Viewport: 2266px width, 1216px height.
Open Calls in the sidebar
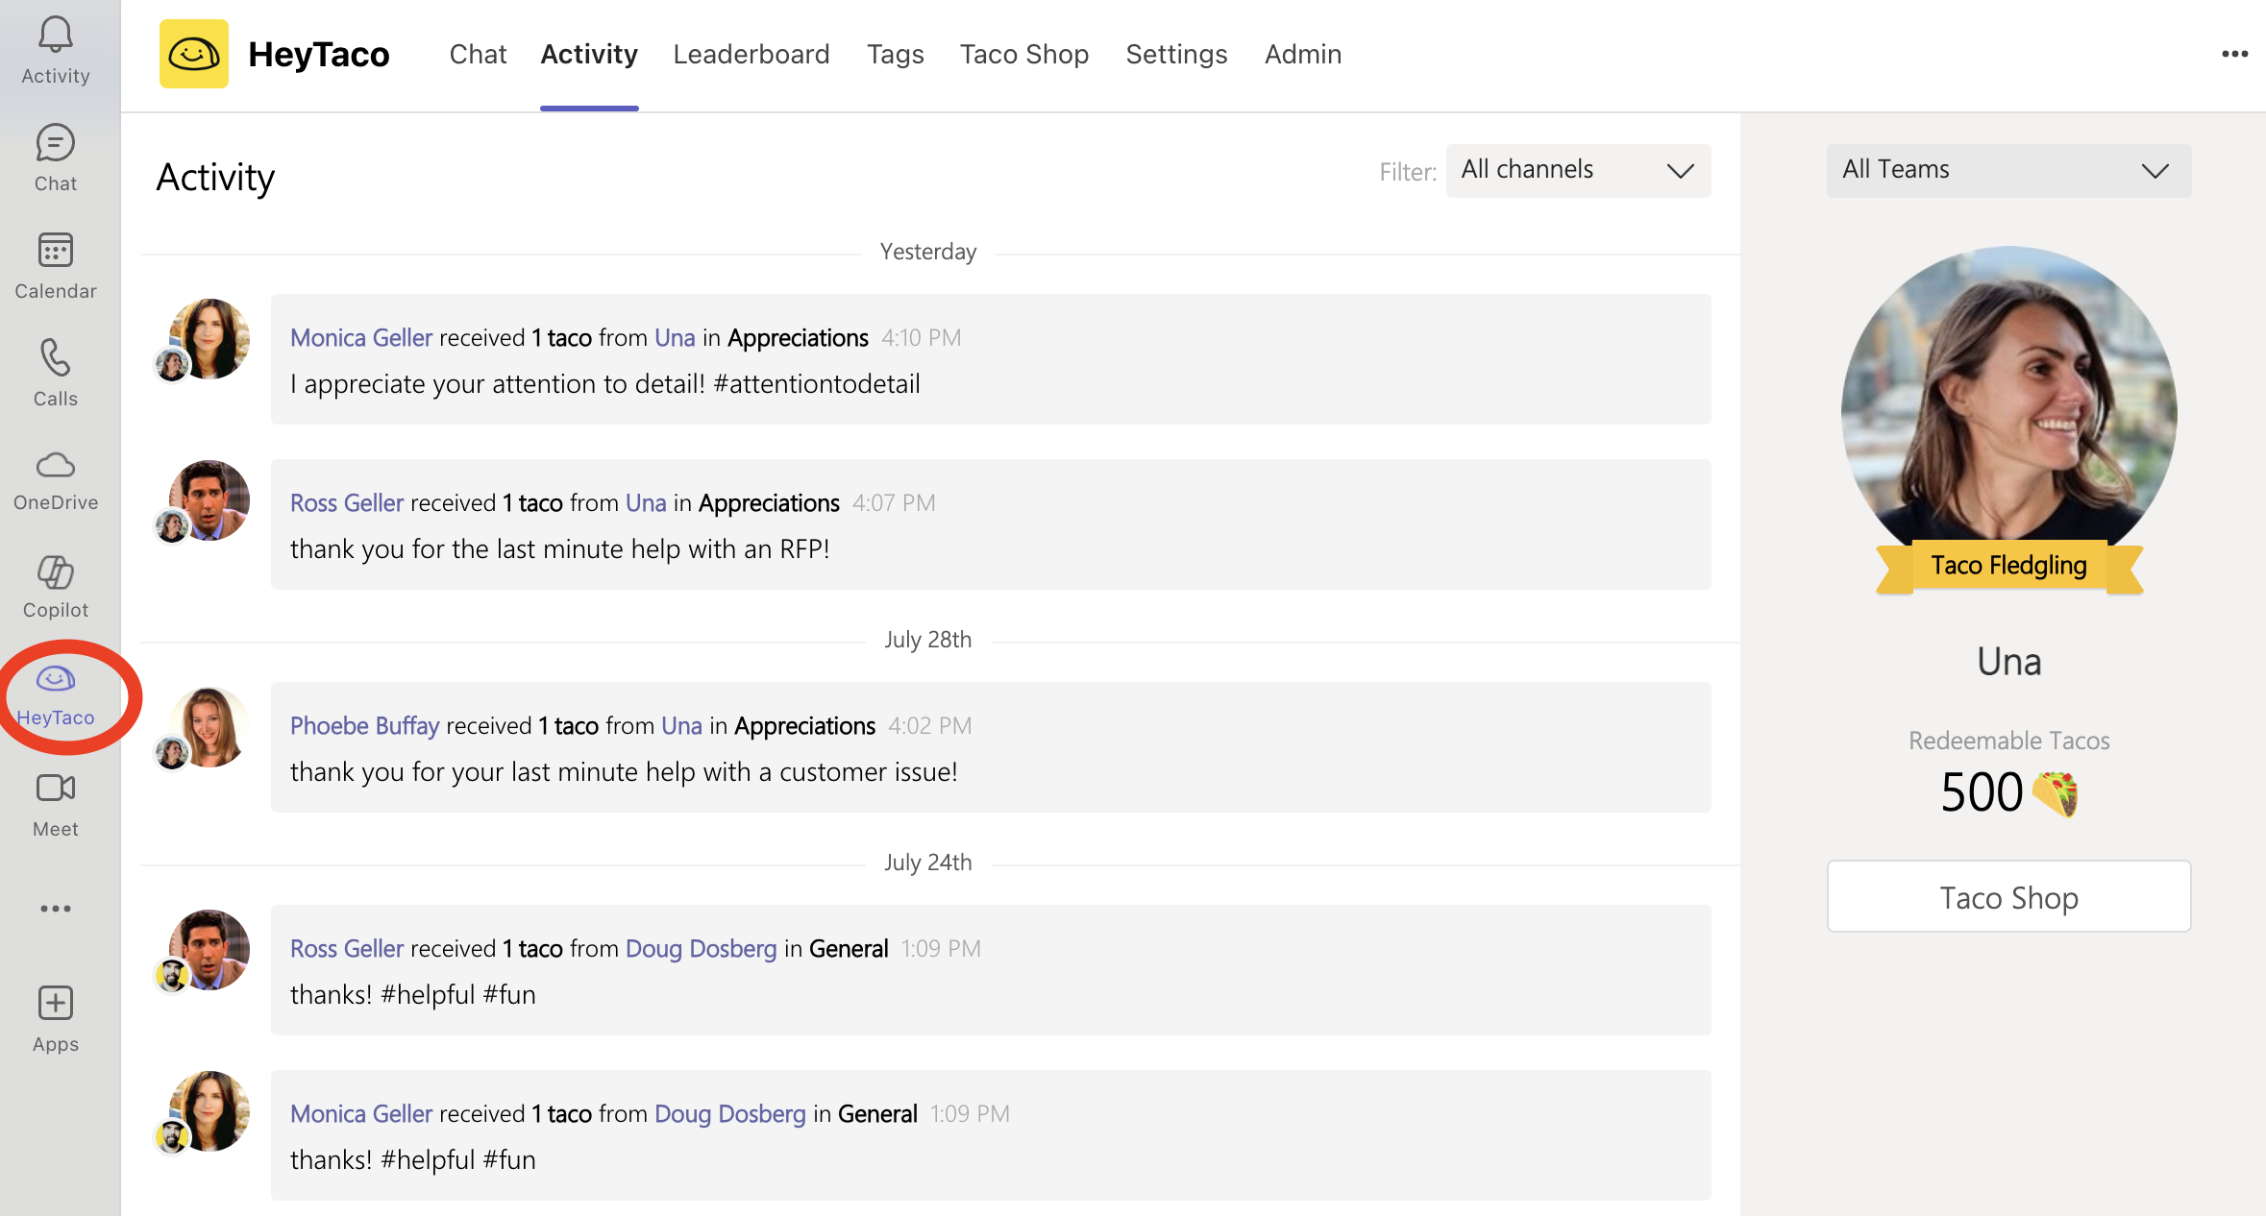point(56,375)
